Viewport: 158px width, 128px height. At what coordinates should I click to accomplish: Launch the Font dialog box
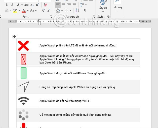pos(51,17)
